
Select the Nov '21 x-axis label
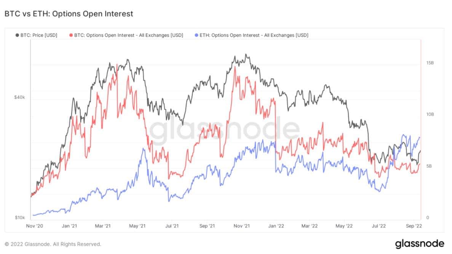[241, 226]
